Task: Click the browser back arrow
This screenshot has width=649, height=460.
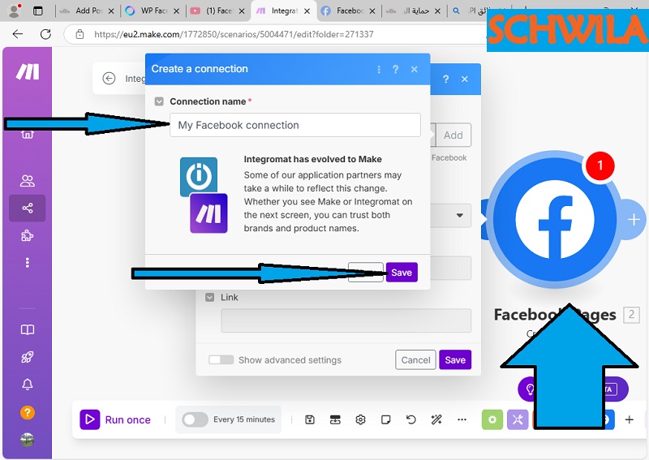Action: pos(18,34)
